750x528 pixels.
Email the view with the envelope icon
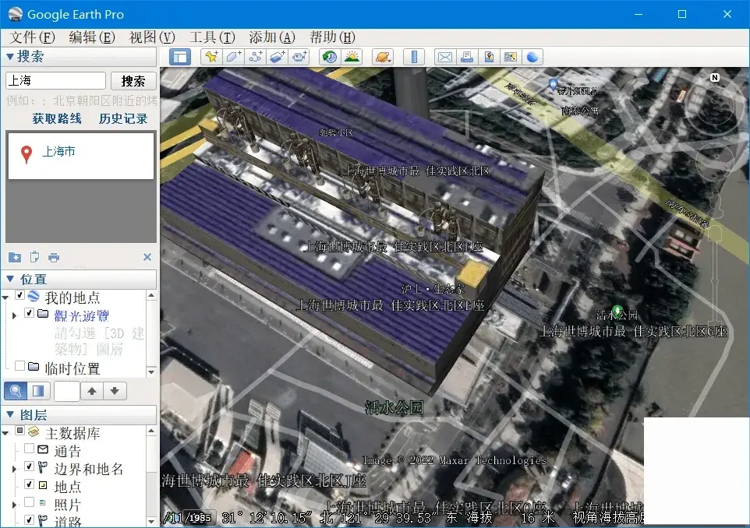[445, 57]
